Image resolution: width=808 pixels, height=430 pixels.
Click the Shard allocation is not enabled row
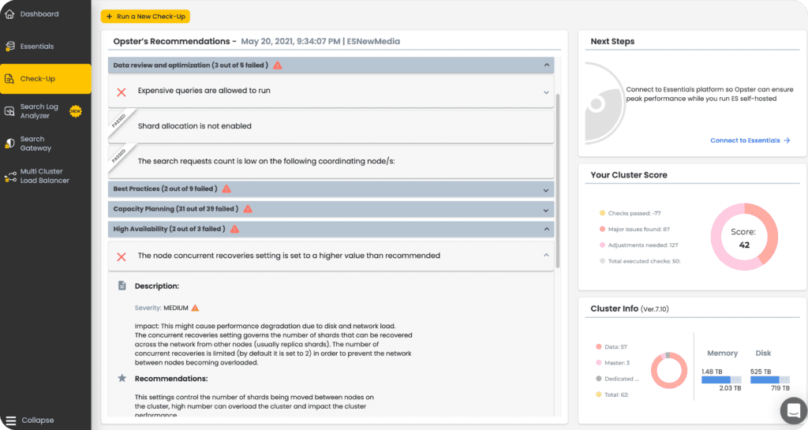(331, 126)
